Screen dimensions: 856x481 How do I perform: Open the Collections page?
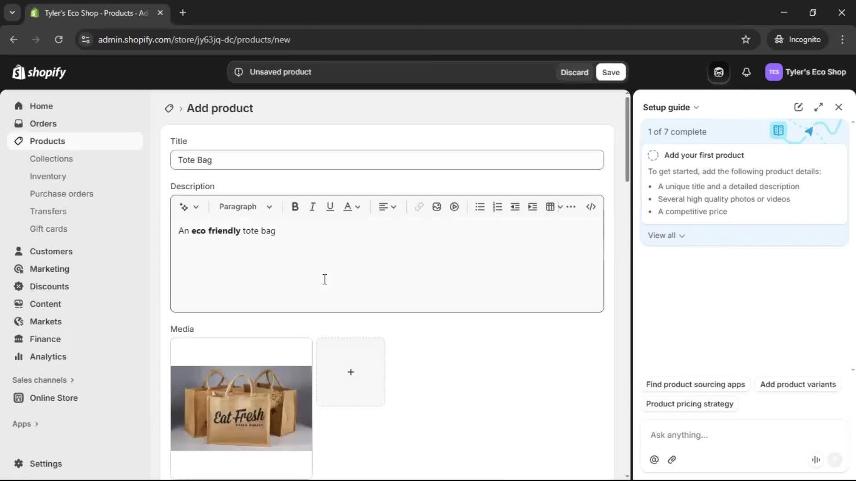click(51, 159)
